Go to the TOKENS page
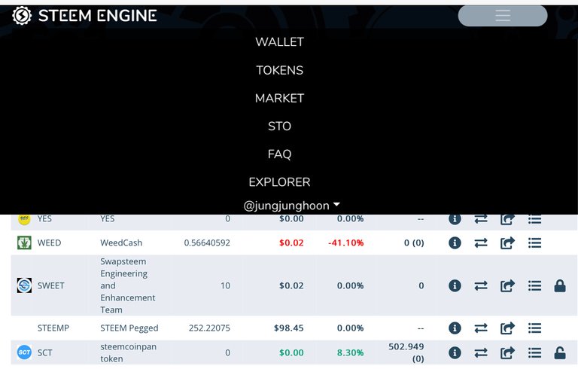Screen dimensions: 578x369 pos(279,70)
